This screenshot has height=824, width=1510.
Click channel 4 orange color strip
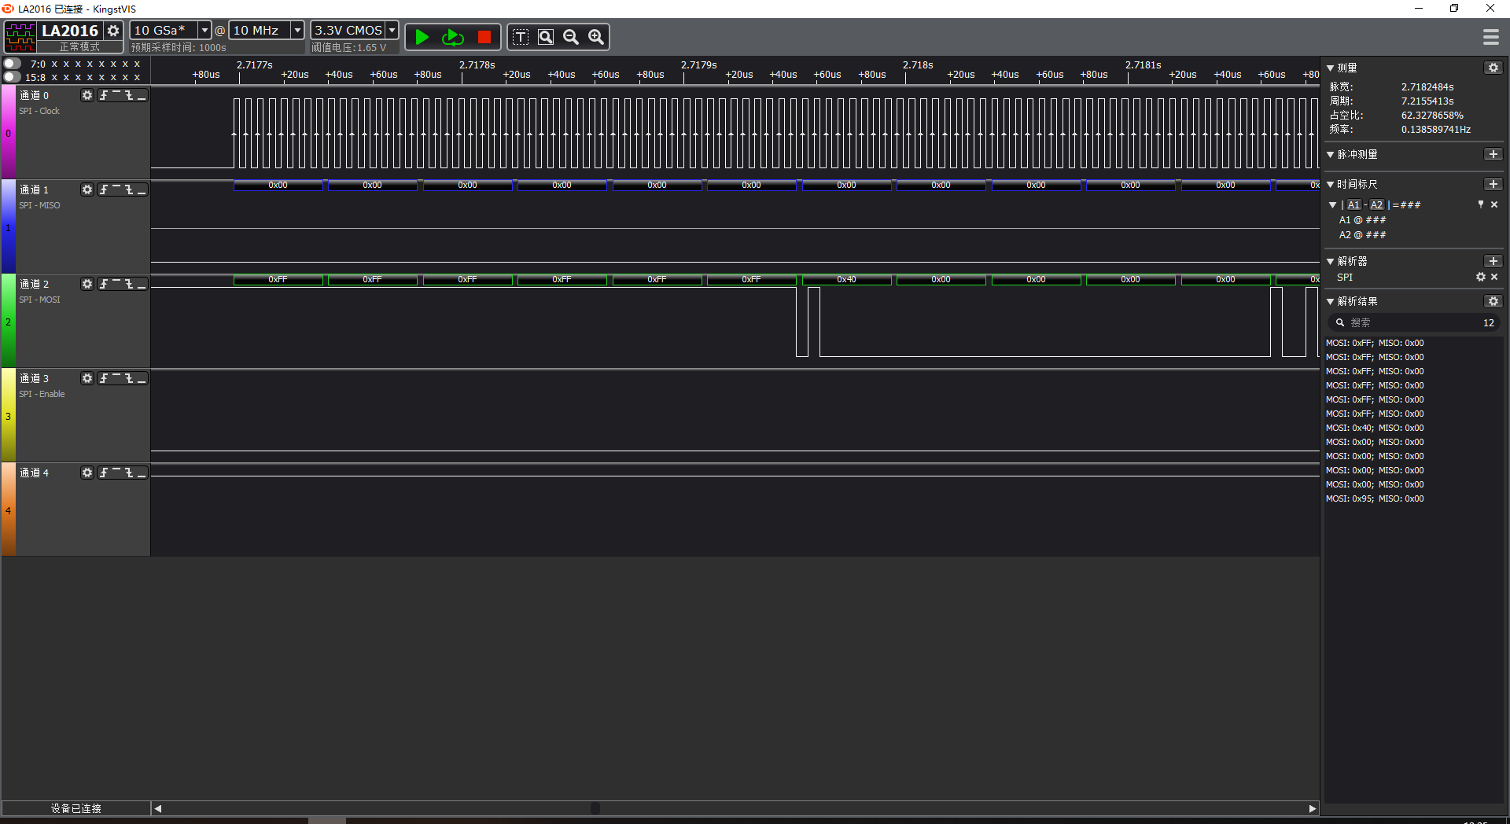click(x=8, y=509)
